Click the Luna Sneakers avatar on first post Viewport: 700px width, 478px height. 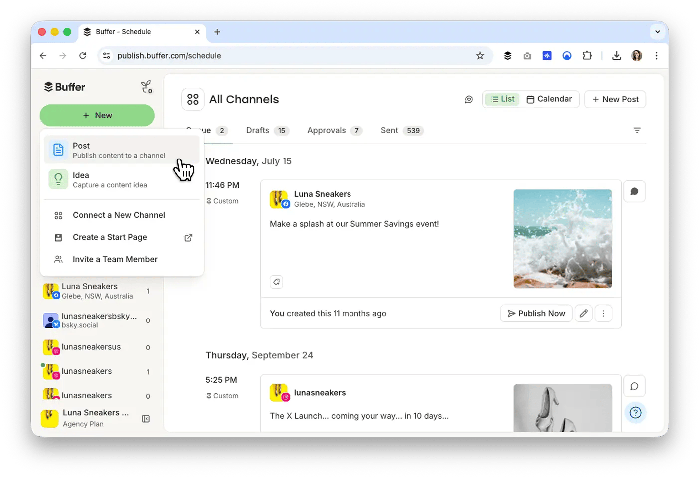(x=279, y=199)
